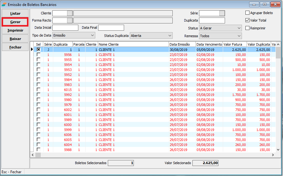Click the Cliente lookup button

(x=70, y=13)
